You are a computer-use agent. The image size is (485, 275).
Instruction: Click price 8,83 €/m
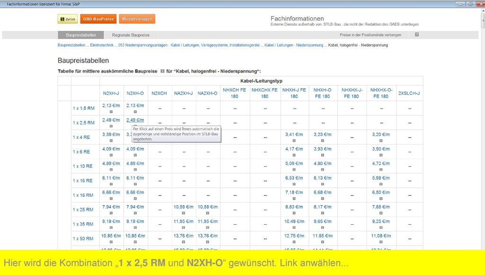[294, 207]
